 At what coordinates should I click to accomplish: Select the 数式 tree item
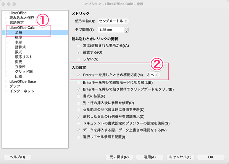tap(19, 52)
